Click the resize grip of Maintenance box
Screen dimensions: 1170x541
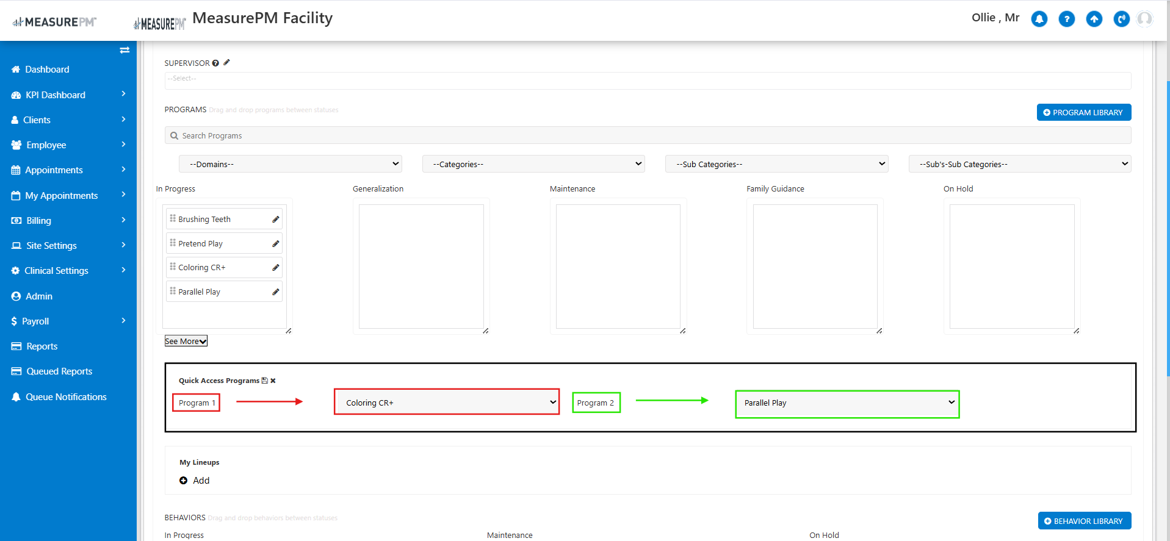(x=683, y=331)
